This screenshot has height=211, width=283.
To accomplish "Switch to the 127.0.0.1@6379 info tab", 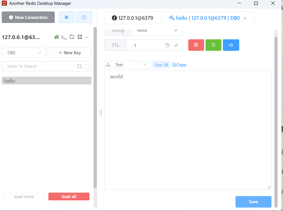I will 133,18.
